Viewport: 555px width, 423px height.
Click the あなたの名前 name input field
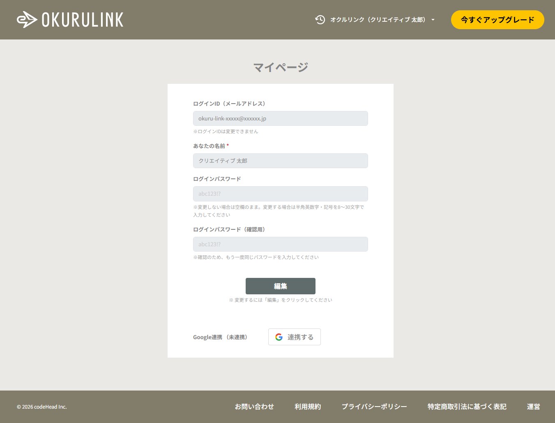280,161
